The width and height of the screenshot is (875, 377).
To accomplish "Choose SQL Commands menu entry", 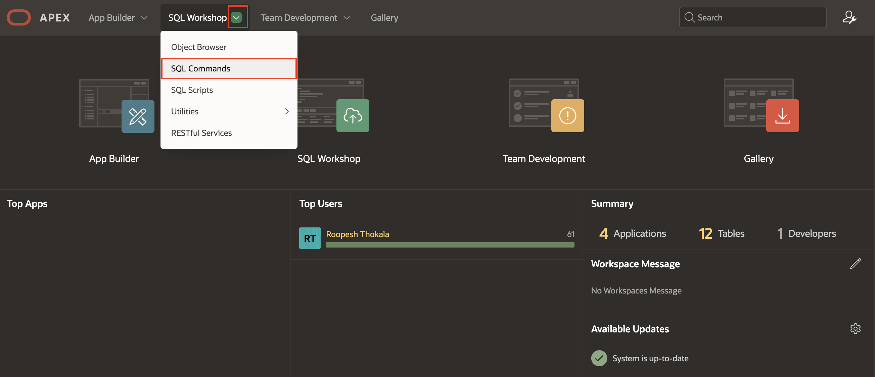I will (229, 68).
